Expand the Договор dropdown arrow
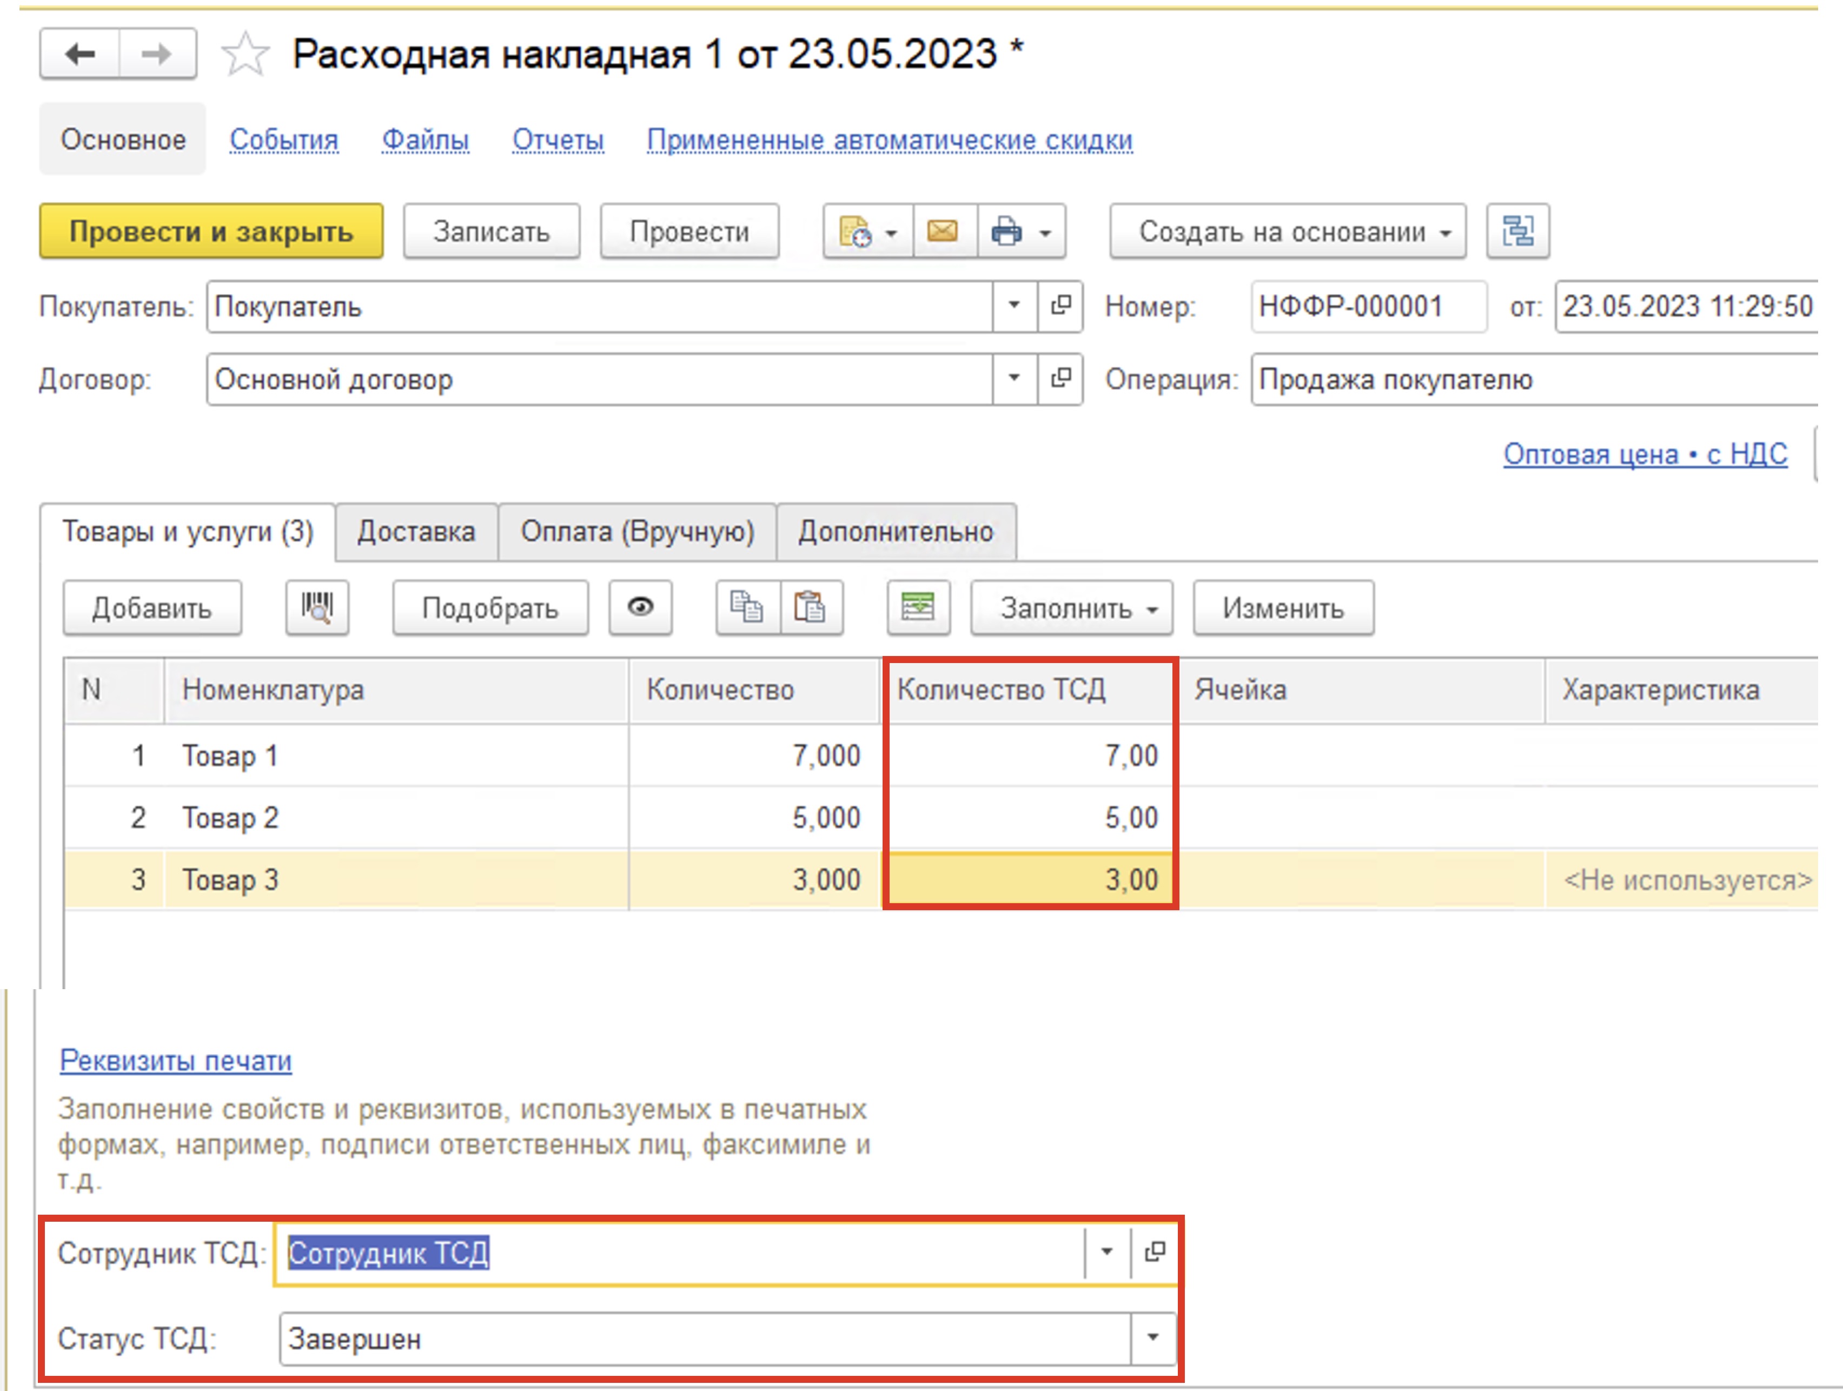 coord(1015,379)
